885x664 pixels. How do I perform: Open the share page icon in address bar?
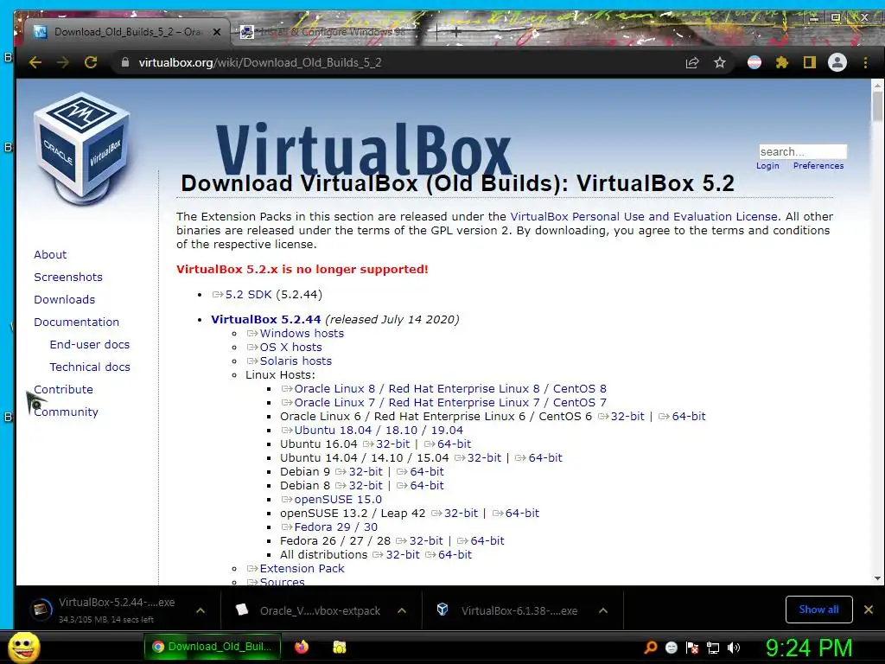[x=692, y=62]
